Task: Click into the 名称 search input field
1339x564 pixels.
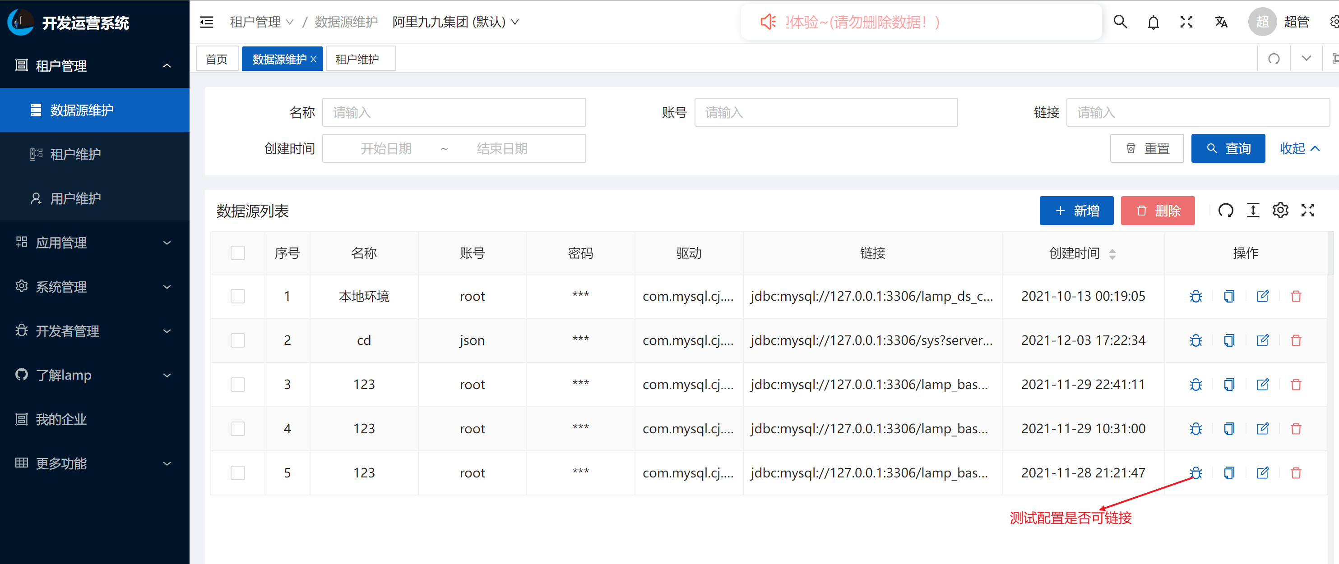Action: click(x=454, y=112)
